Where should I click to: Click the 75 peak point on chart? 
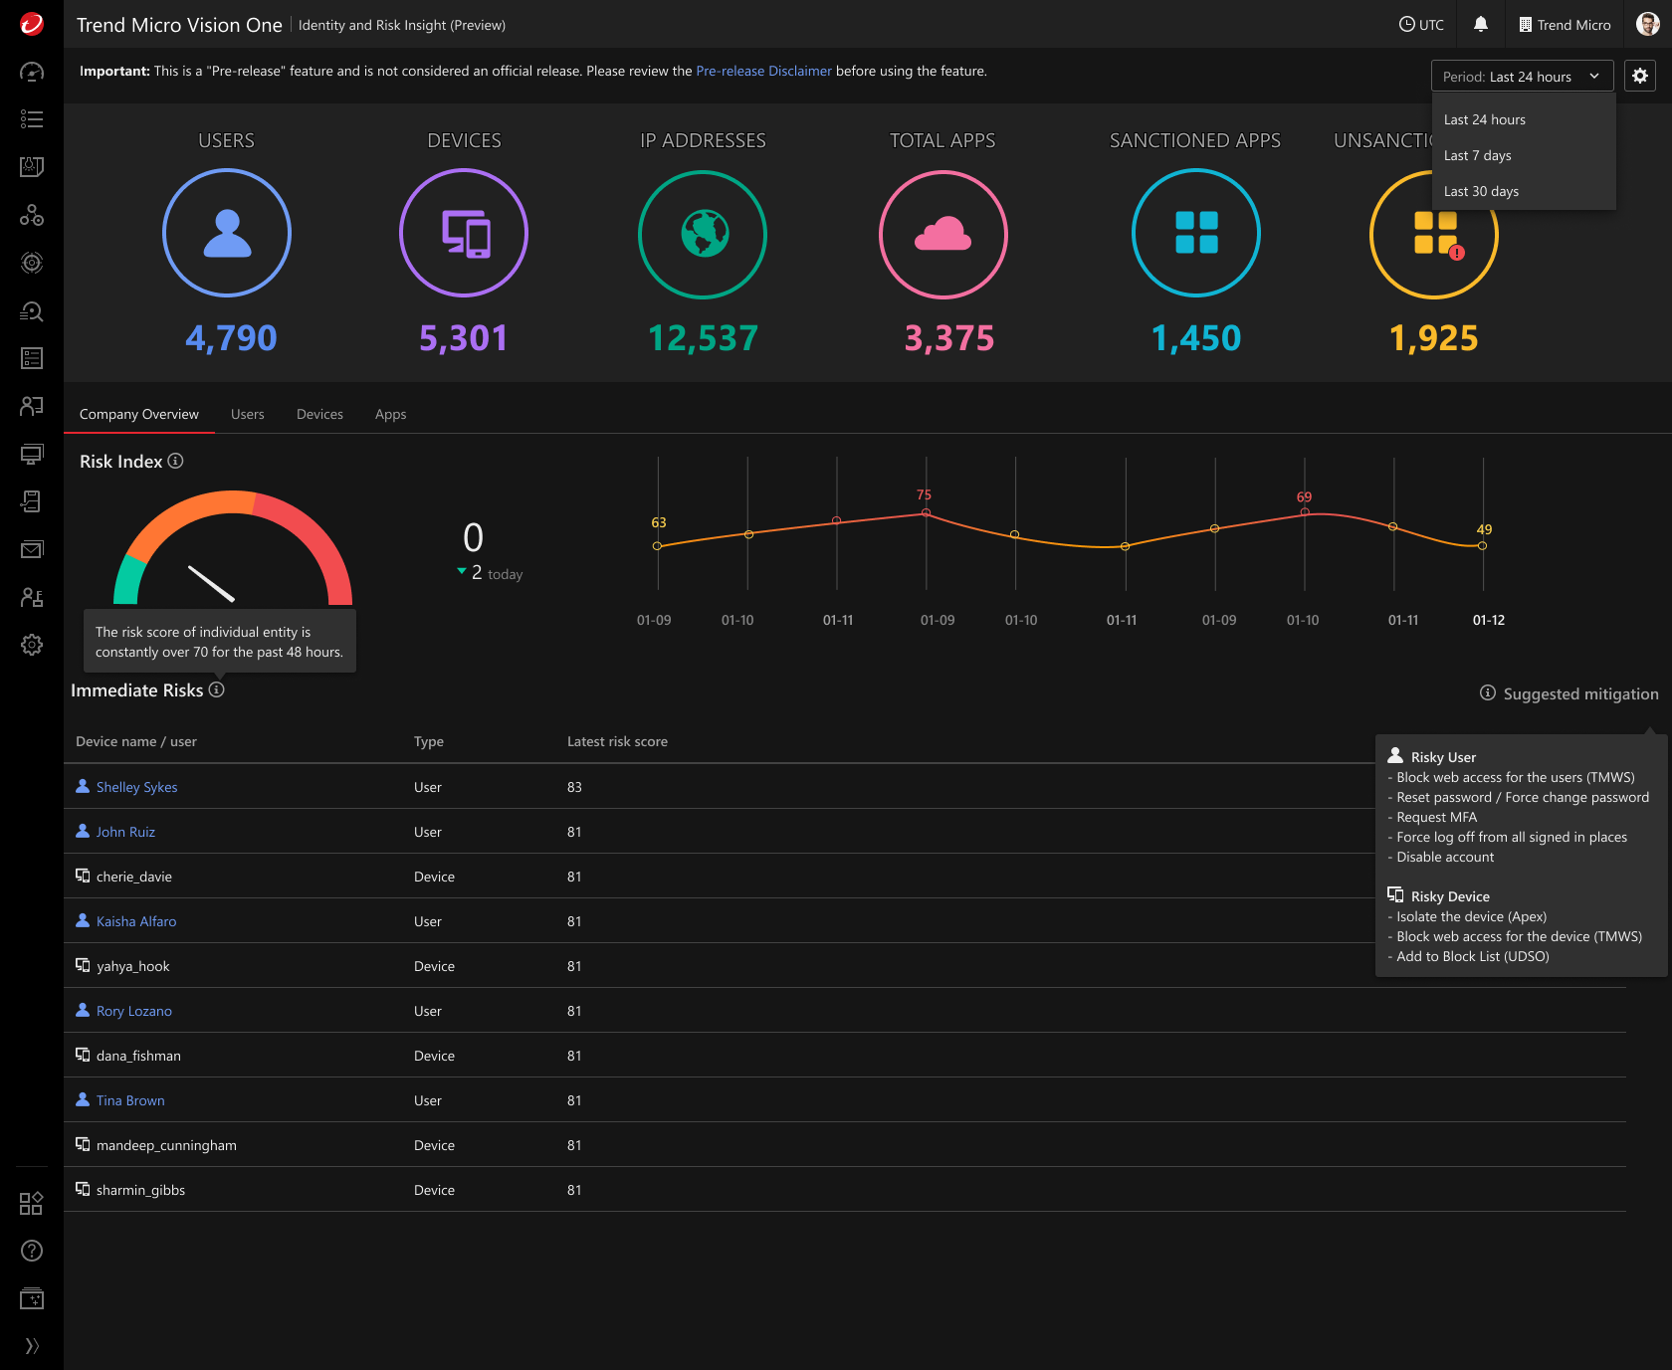click(x=926, y=512)
